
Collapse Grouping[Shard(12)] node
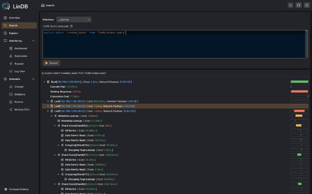(x=58, y=145)
